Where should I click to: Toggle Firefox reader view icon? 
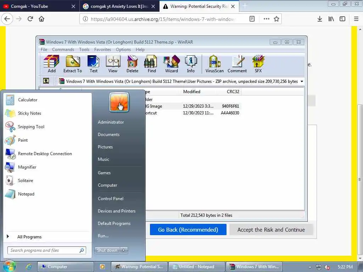point(252,19)
